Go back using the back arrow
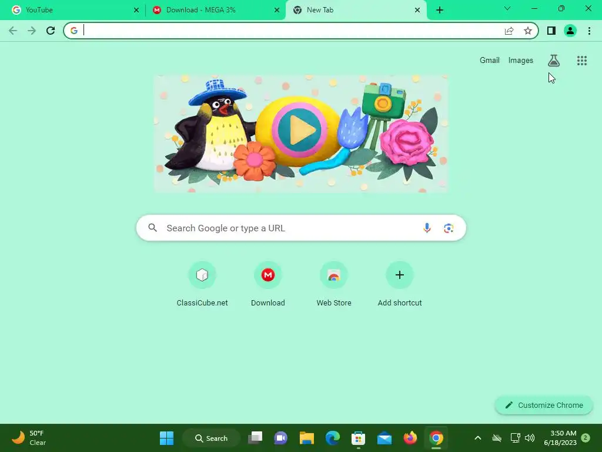Viewport: 602px width, 452px height. point(13,31)
